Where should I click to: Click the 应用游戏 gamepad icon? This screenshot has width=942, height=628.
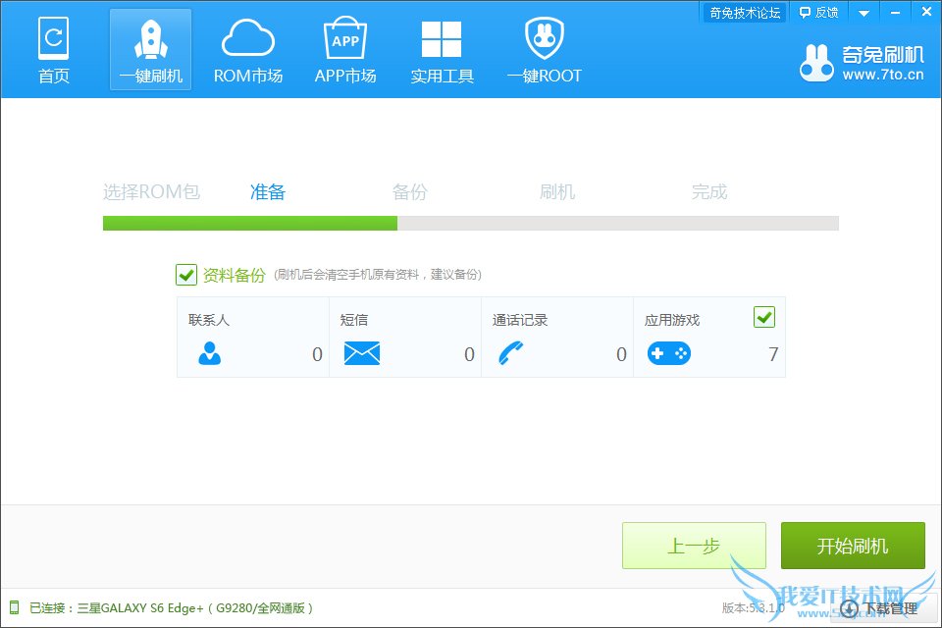coord(668,353)
